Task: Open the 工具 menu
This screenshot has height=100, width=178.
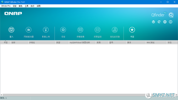Action: pyautogui.click(x=26, y=6)
